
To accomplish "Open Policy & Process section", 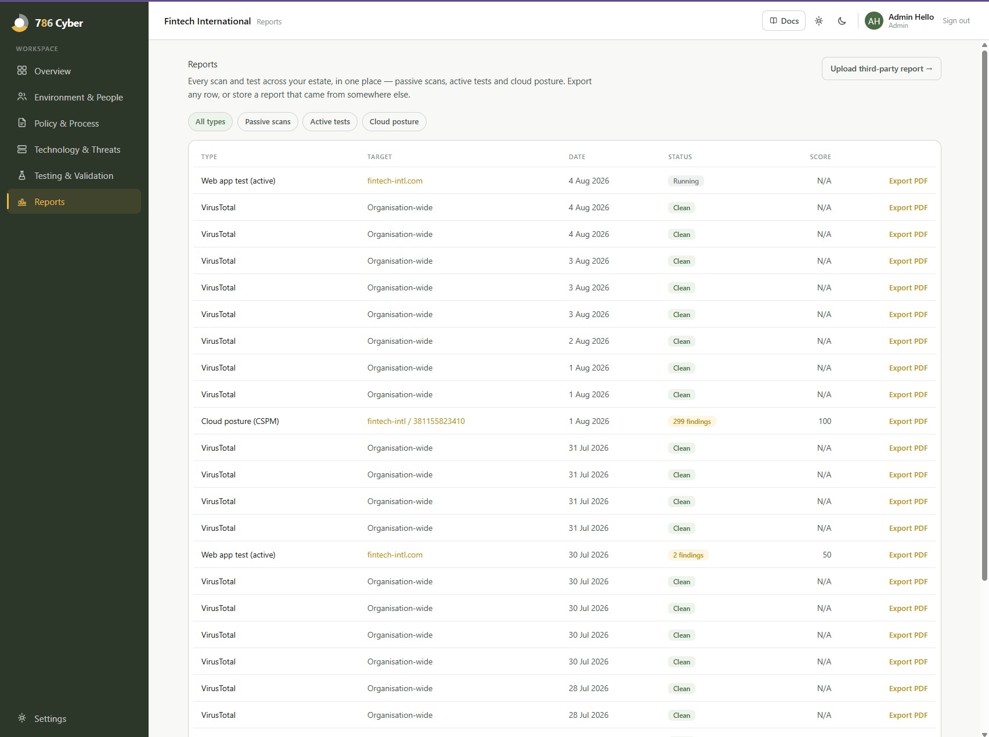I will point(74,123).
